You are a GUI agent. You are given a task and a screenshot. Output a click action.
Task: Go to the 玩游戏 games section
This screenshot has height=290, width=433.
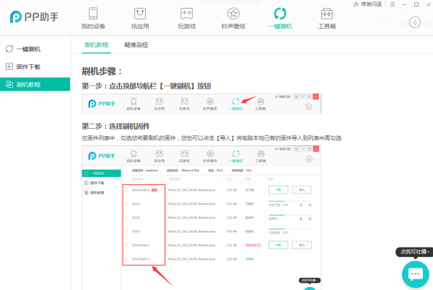[x=187, y=18]
